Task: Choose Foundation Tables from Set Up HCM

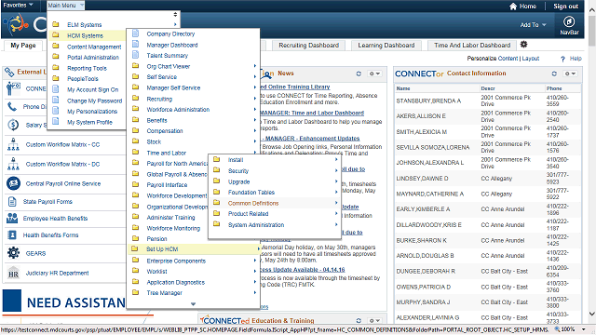Action: (251, 193)
